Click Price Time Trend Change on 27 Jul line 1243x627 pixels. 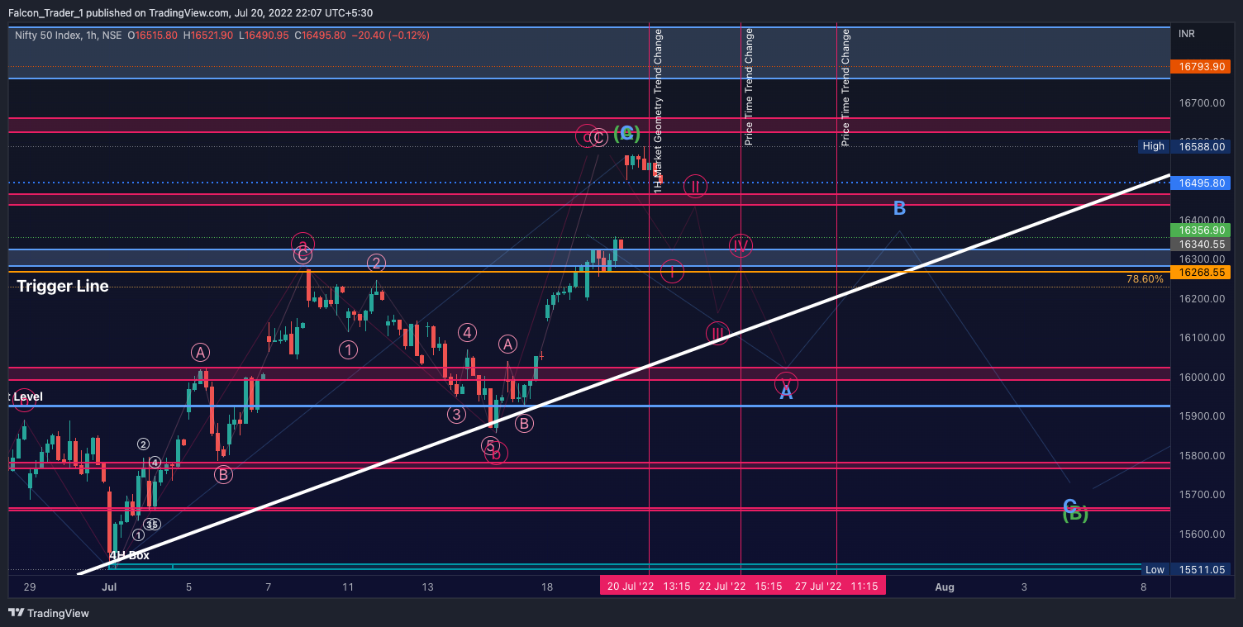[x=845, y=88]
